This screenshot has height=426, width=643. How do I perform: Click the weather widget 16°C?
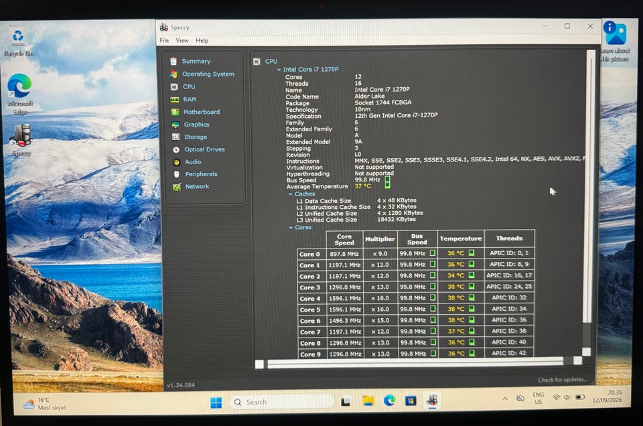tap(45, 404)
